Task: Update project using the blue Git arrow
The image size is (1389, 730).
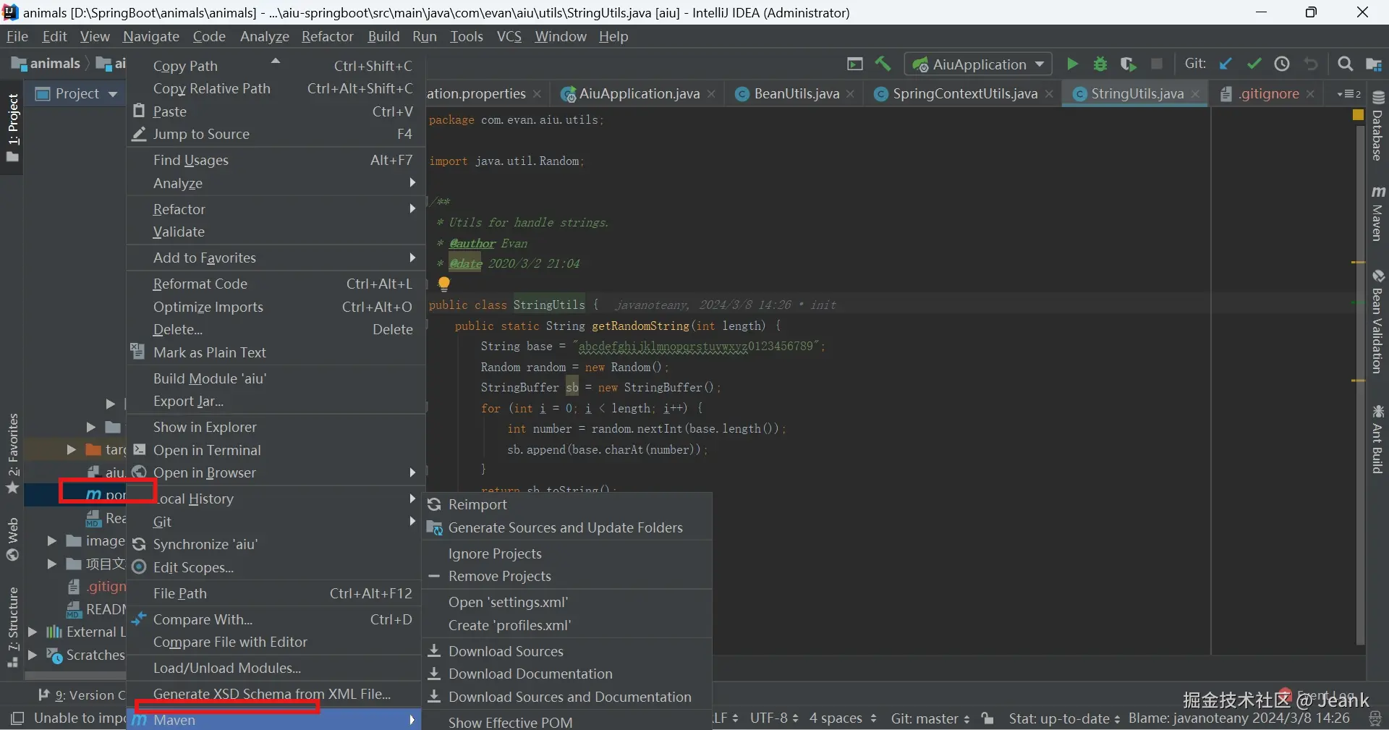Action: tap(1226, 64)
